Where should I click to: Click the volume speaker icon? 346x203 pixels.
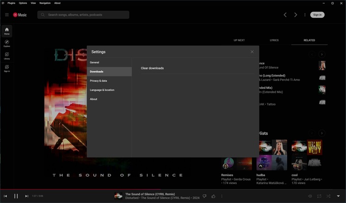[x=310, y=196]
